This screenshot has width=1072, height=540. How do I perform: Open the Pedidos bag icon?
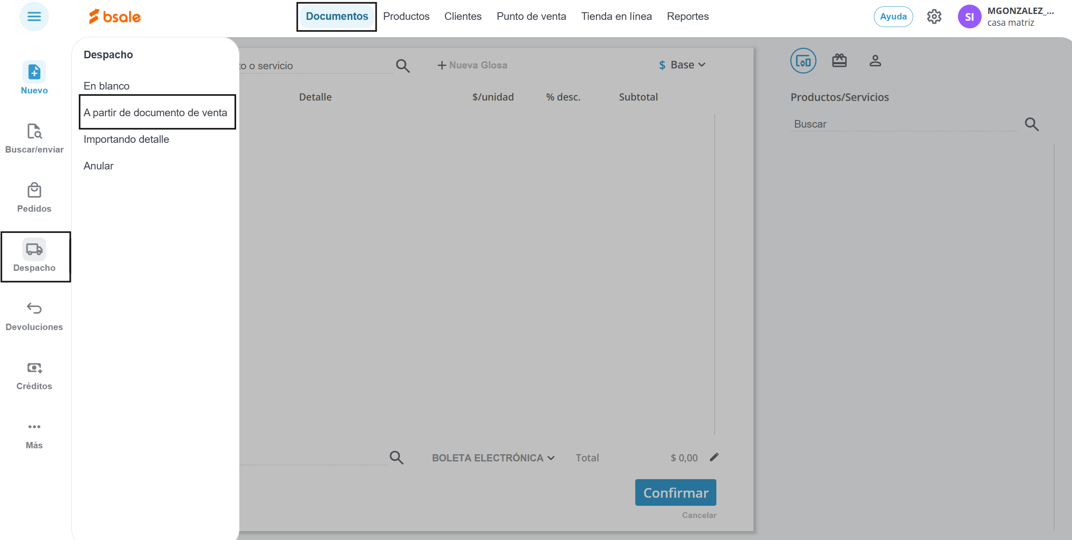click(34, 191)
